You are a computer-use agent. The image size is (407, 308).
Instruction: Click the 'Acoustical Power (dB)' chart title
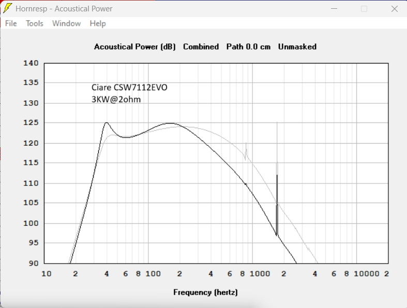(134, 47)
